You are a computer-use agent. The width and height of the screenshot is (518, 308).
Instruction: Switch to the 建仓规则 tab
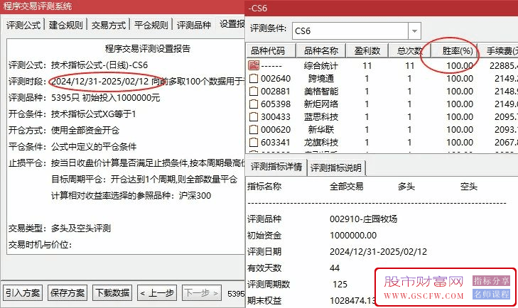pyautogui.click(x=66, y=25)
